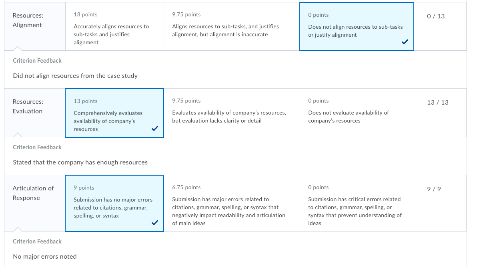Viewport: 477px width, 273px height.
Task: Click checkmark in Resources Alignment 0 points cell
Action: tap(405, 42)
